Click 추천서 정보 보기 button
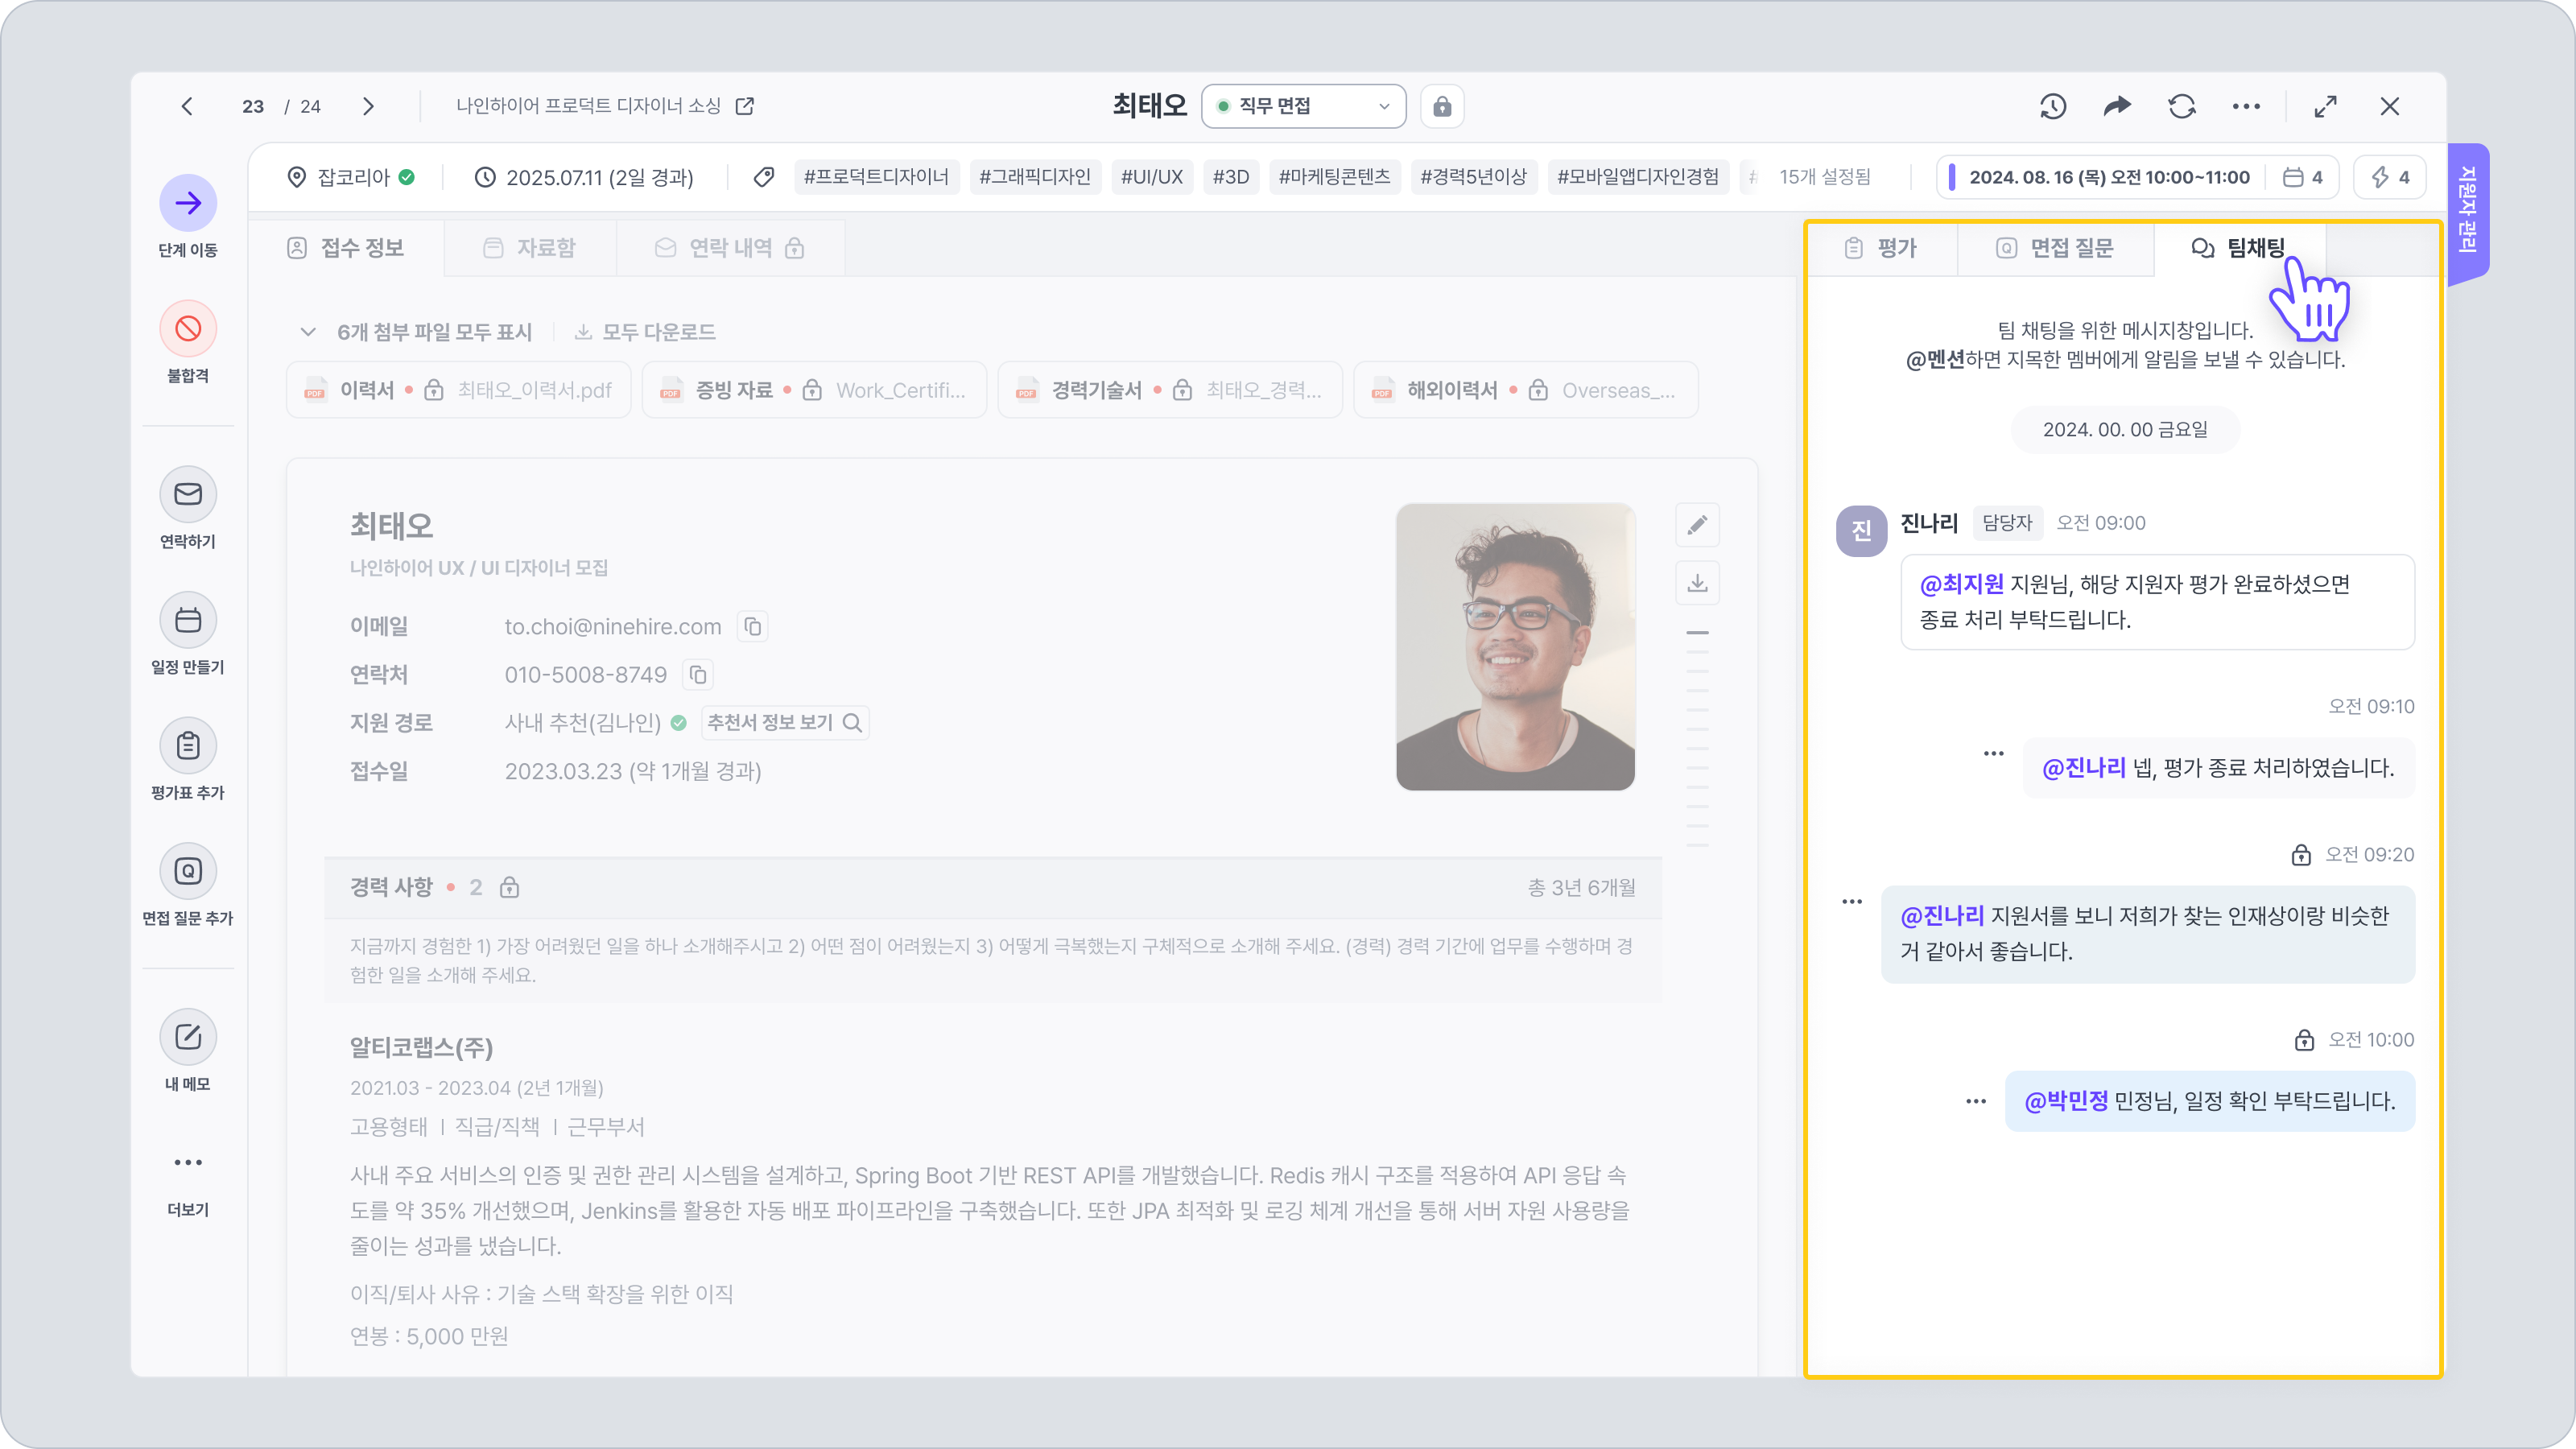The image size is (2576, 1449). (x=784, y=723)
